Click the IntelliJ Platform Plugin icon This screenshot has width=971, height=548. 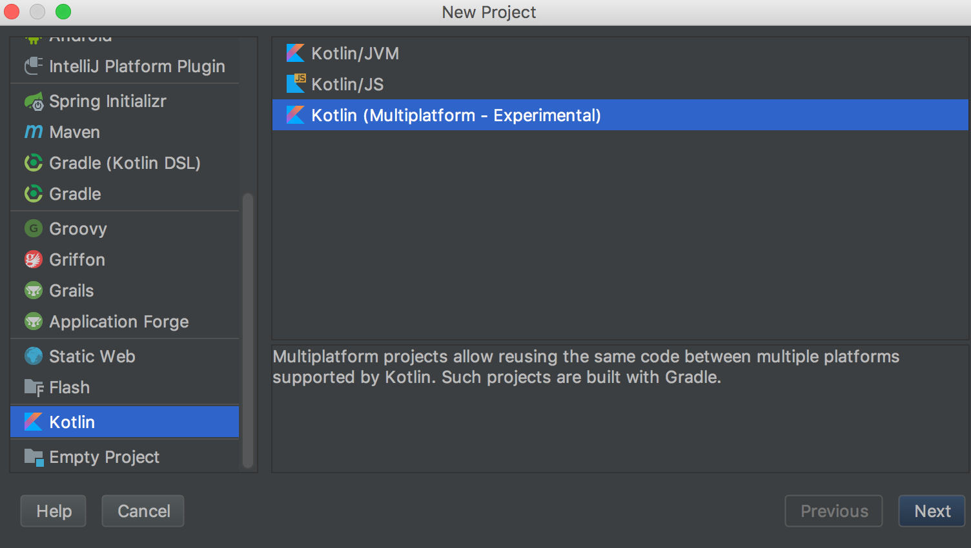click(x=34, y=66)
